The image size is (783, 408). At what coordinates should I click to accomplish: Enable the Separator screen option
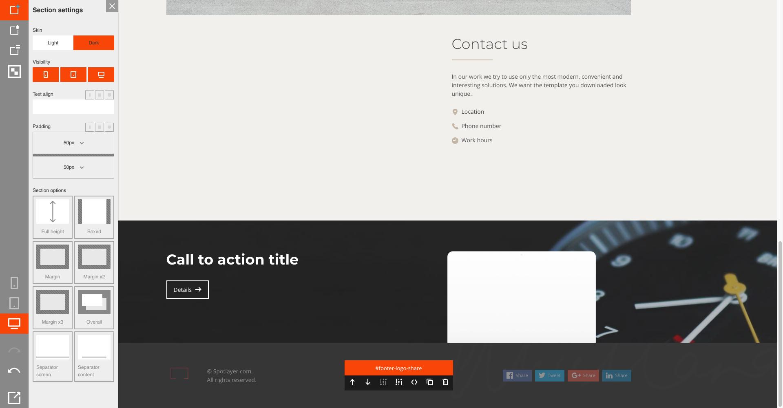click(x=53, y=357)
